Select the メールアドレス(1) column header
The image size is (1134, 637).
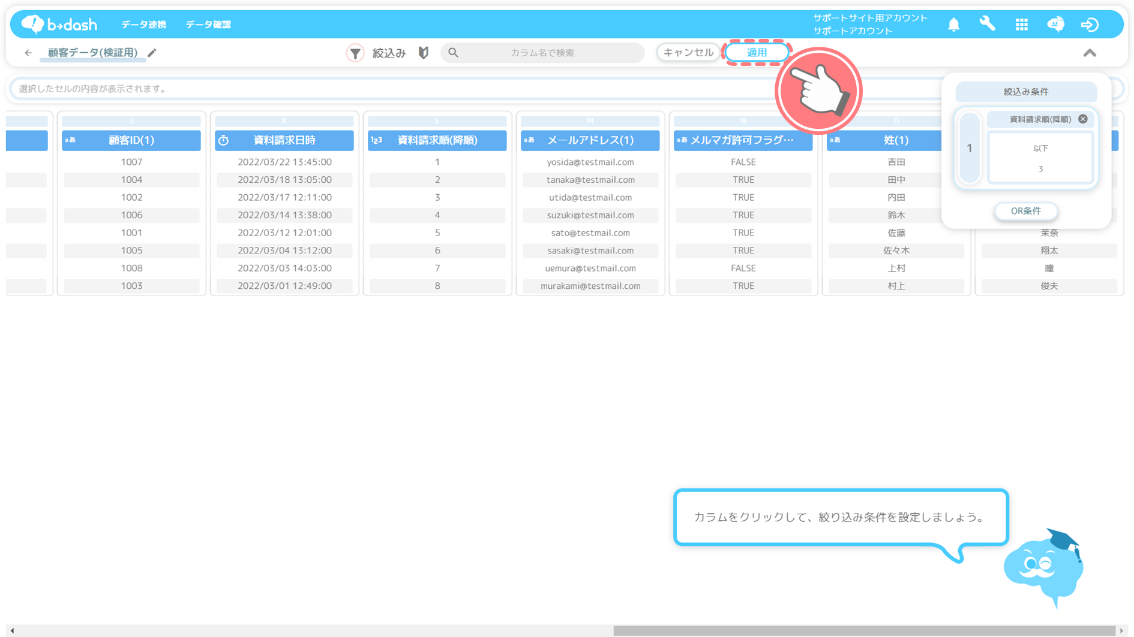tap(590, 140)
